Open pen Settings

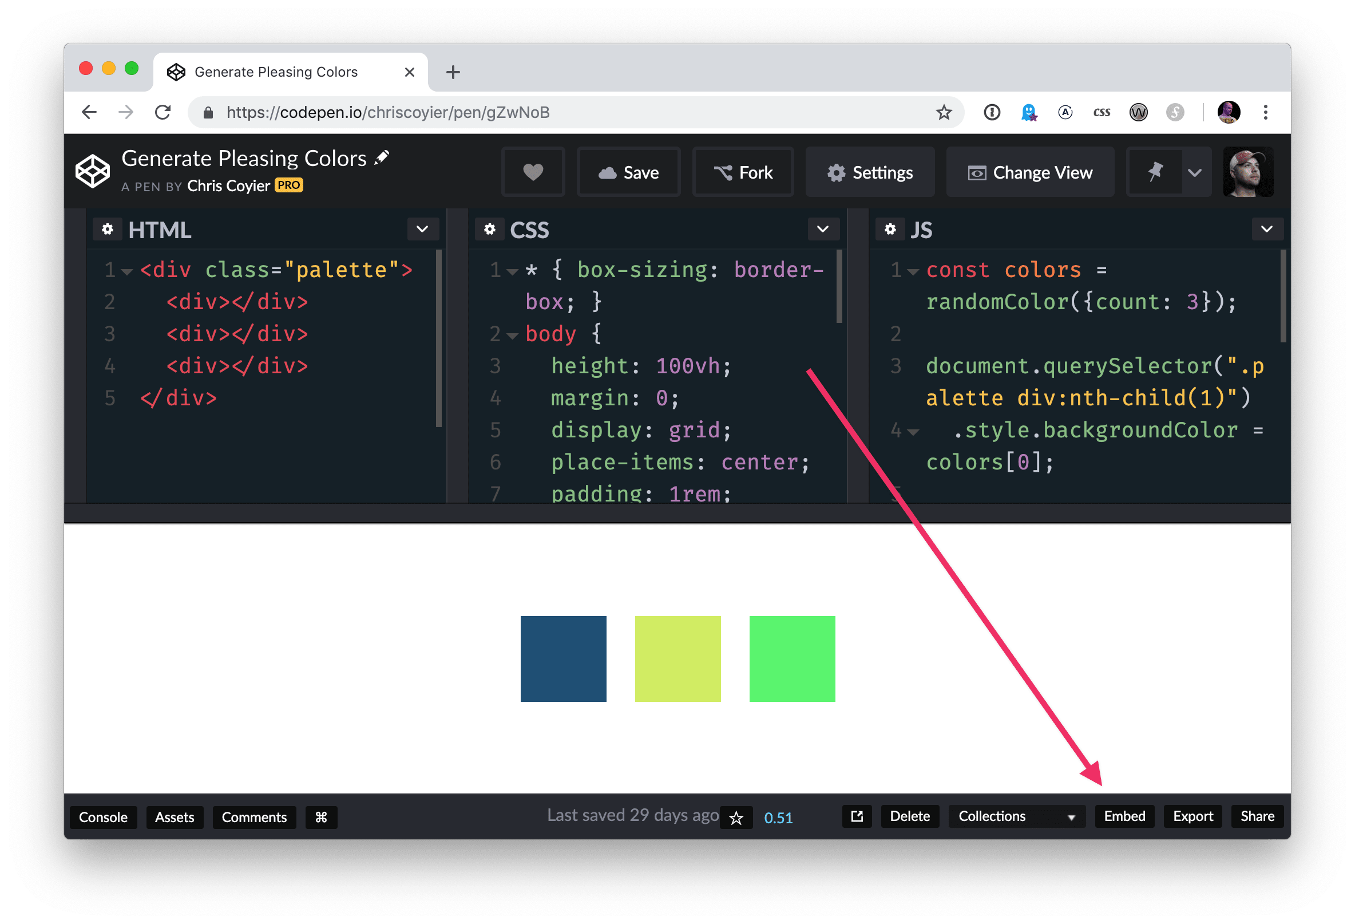[870, 172]
